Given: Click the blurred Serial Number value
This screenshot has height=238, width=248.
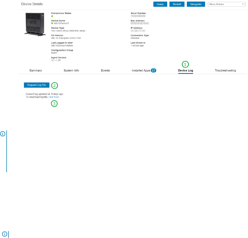Looking at the screenshot, I should (x=138, y=16).
